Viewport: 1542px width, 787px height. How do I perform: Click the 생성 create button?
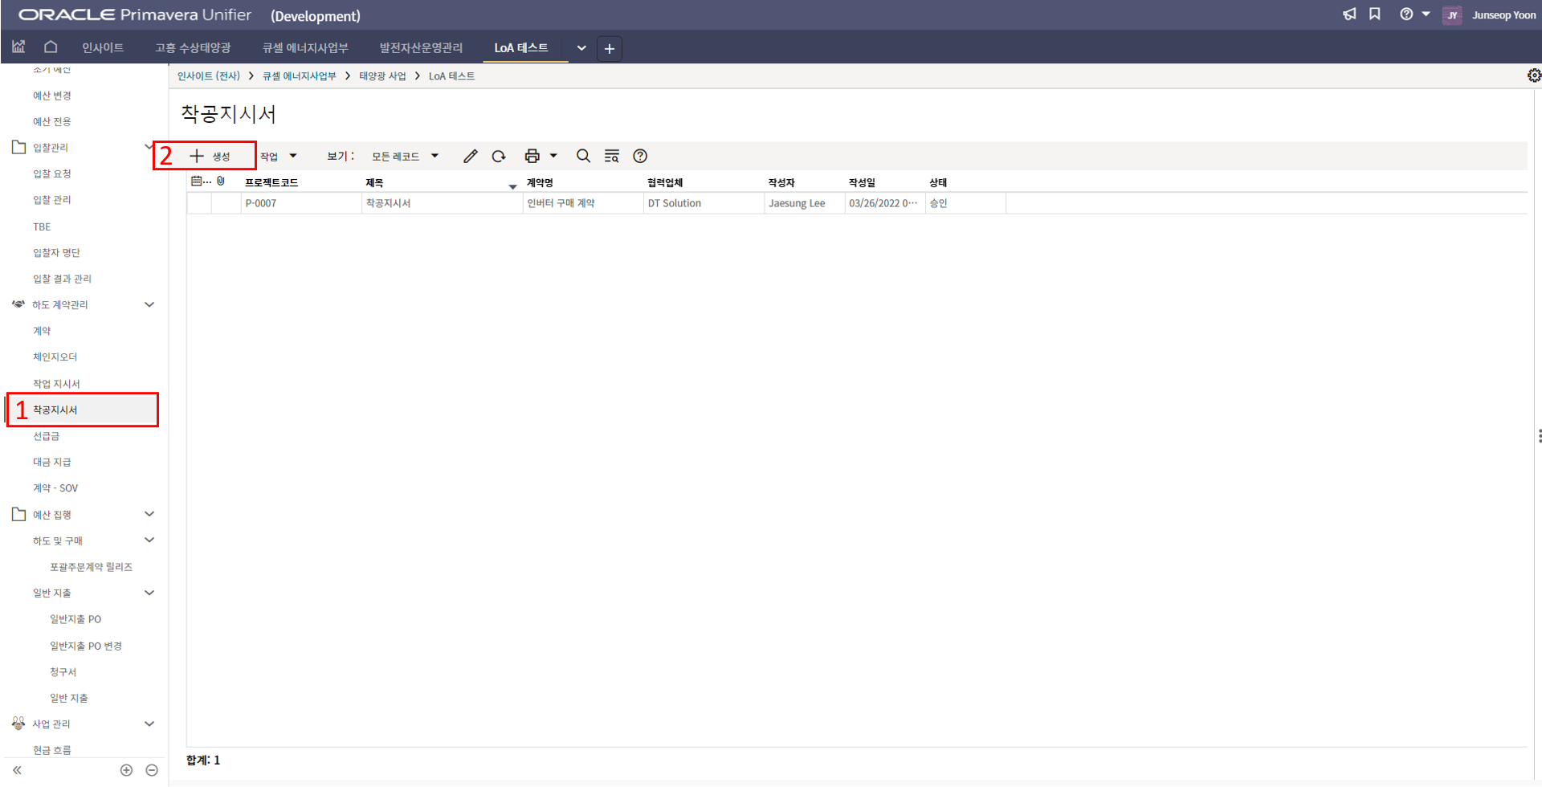pyautogui.click(x=211, y=156)
